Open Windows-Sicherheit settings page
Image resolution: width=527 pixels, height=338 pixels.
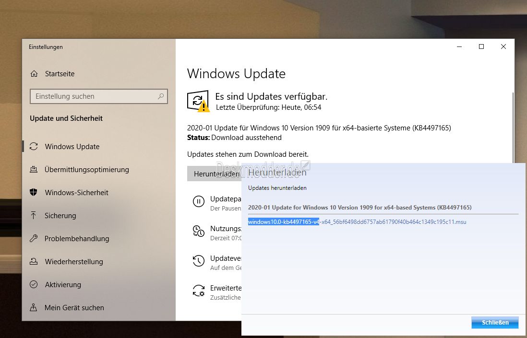pos(77,192)
